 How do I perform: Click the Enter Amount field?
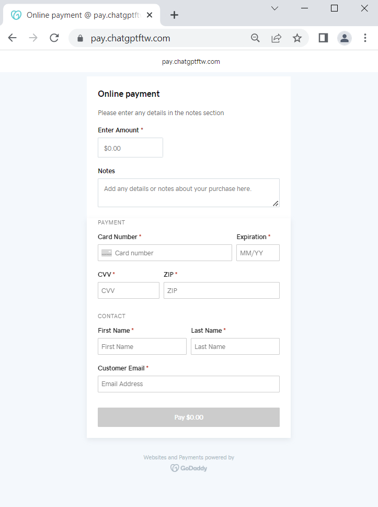(x=130, y=148)
